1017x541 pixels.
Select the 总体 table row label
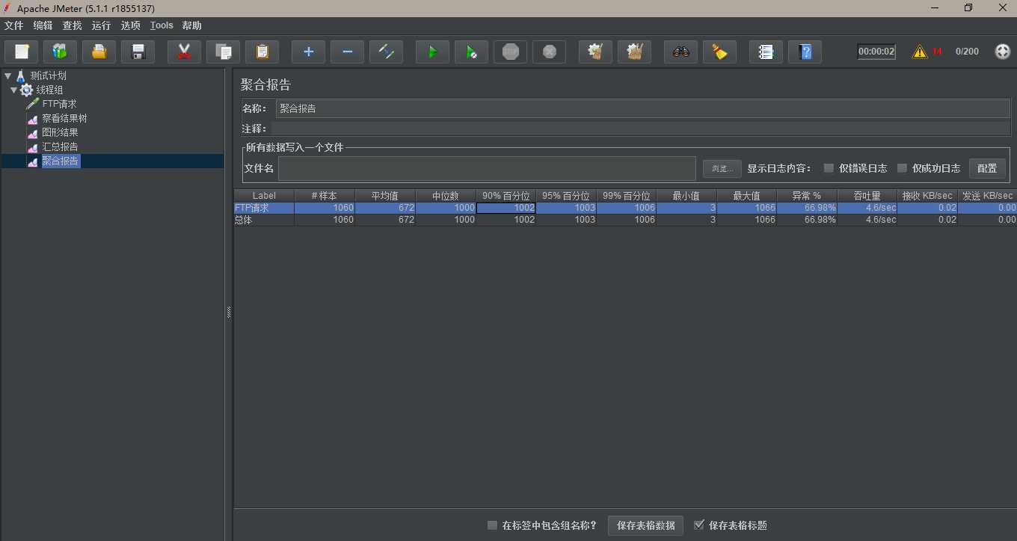tap(244, 220)
